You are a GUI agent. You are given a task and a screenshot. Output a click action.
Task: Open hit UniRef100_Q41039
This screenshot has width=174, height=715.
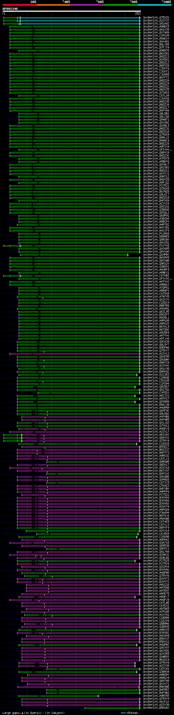pos(156,30)
